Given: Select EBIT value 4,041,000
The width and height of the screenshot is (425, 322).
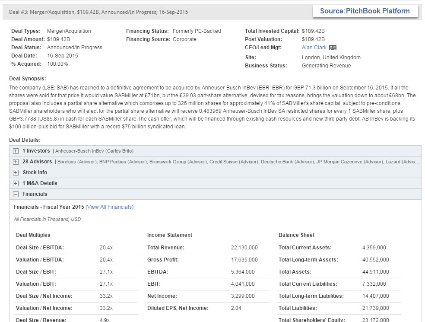Looking at the screenshot, I should [243, 284].
